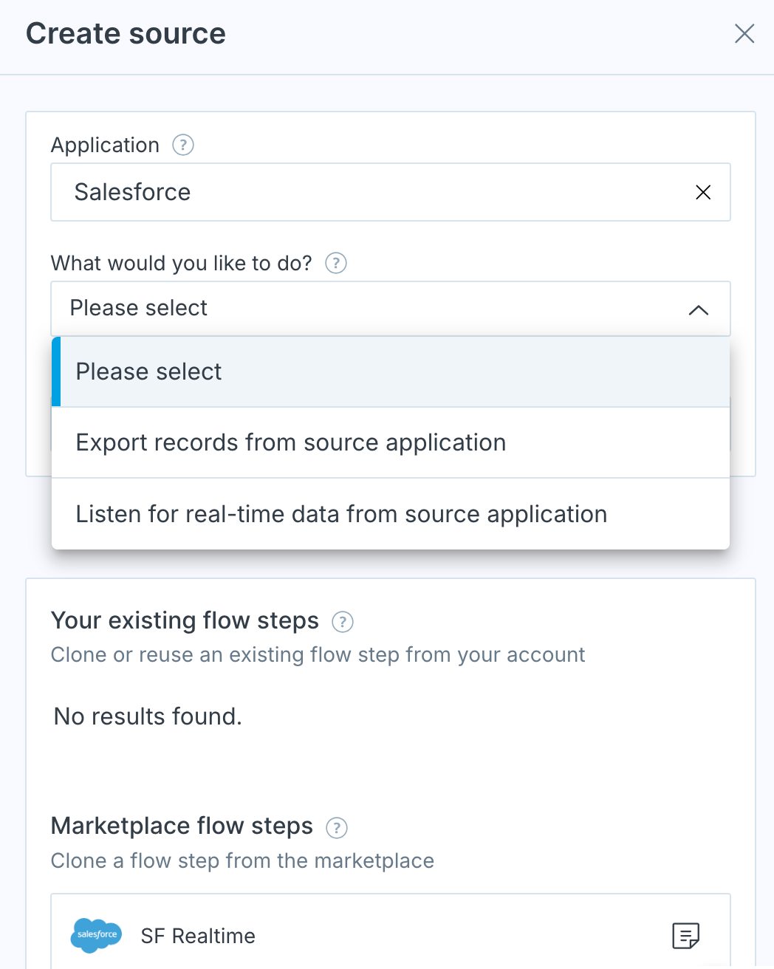774x969 pixels.
Task: Choose Export records from source application
Action: click(390, 442)
